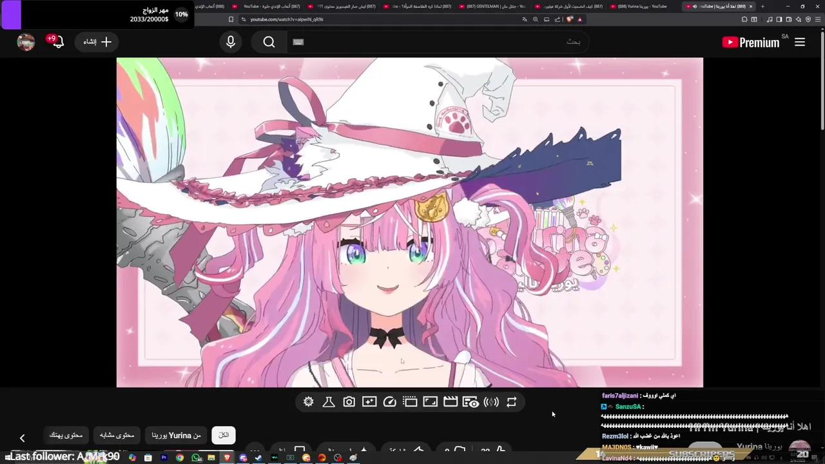The image size is (825, 464).
Task: Open a new browser tab with plus
Action: click(762, 6)
